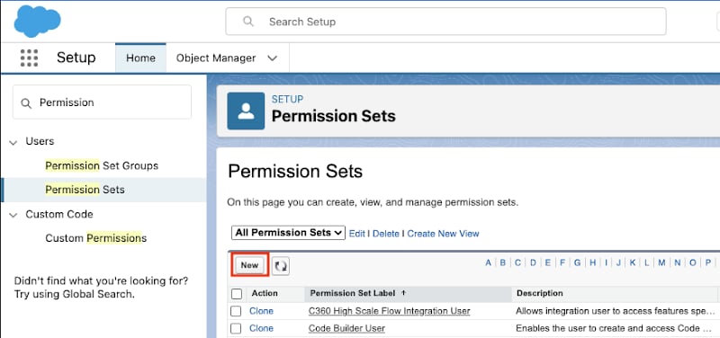The image size is (720, 338).
Task: Open the Code Builder User permission set
Action: pos(346,328)
